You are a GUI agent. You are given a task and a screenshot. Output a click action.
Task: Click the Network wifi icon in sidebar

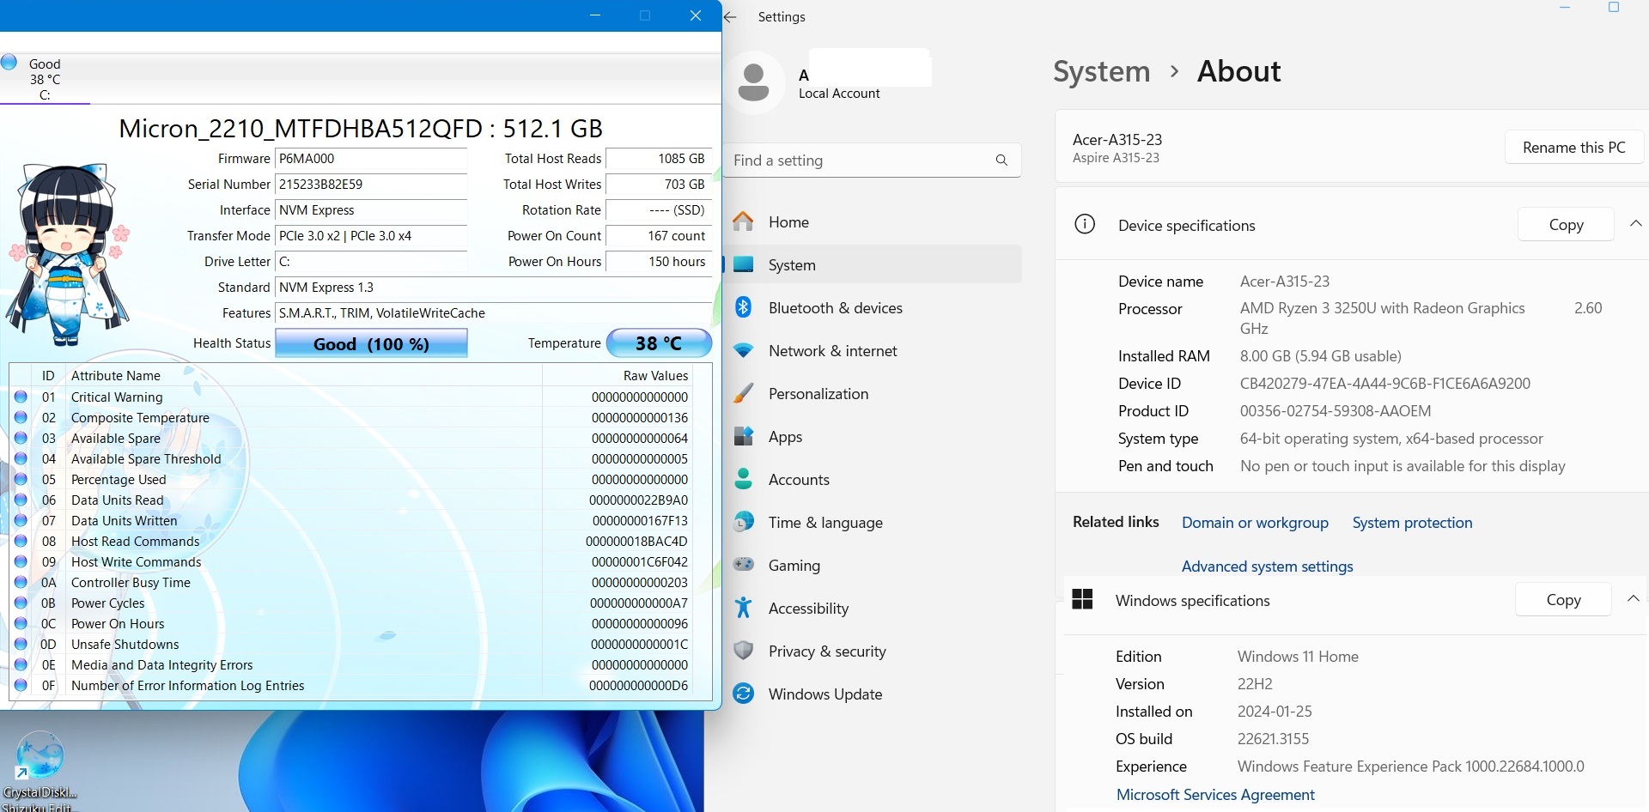(743, 351)
